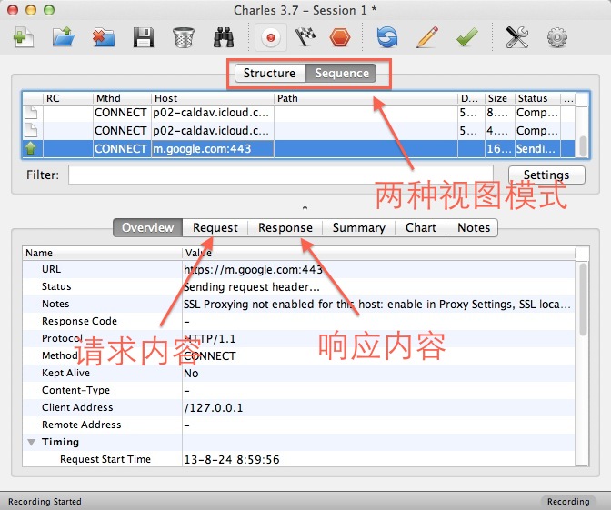611x510 pixels.
Task: Toggle recording with the red record button
Action: (271, 37)
